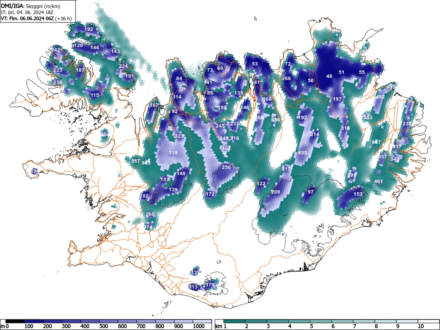This screenshot has width=440, height=330.
Task: Click the visibility value 464 on the map
Action: (226, 148)
